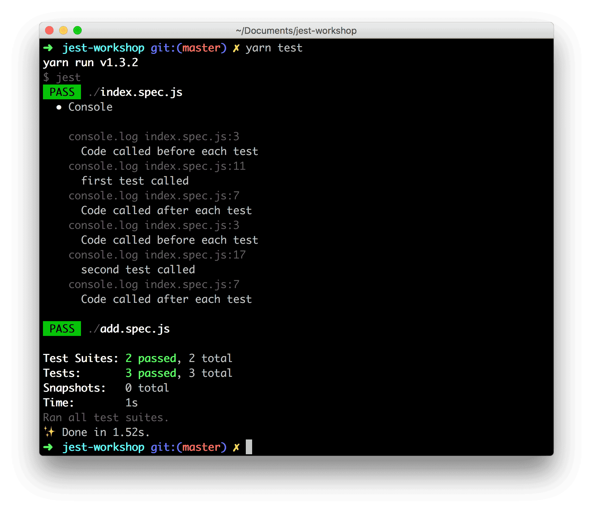Select the 'yarn test' command text

pyautogui.click(x=274, y=48)
